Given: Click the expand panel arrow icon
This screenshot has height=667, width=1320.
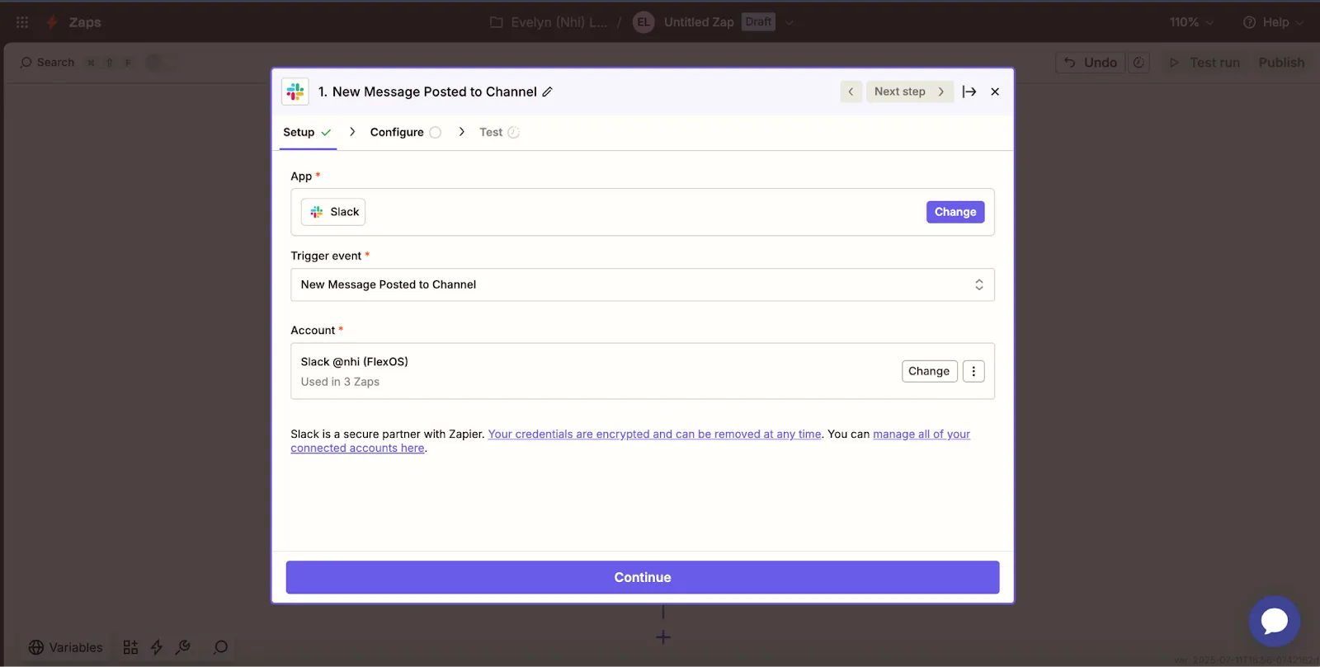Looking at the screenshot, I should pos(969,92).
